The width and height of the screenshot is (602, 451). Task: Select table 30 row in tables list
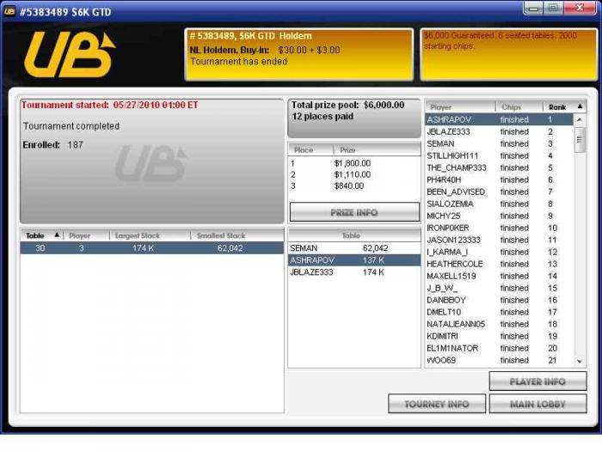(152, 248)
